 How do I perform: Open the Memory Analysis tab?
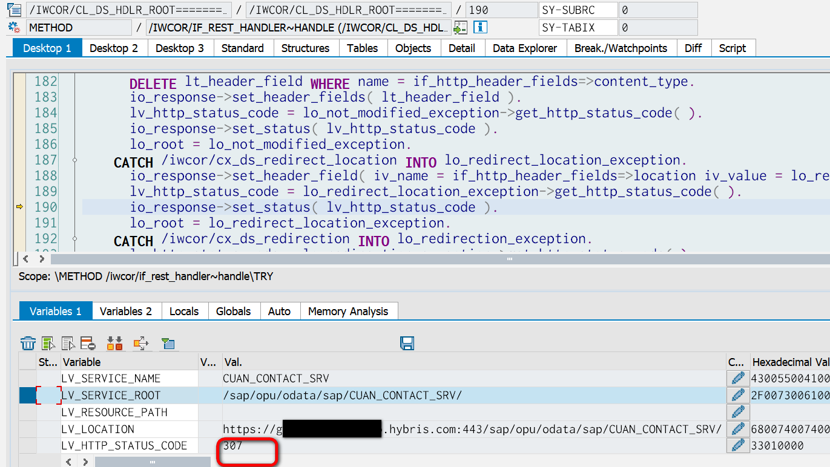(348, 312)
